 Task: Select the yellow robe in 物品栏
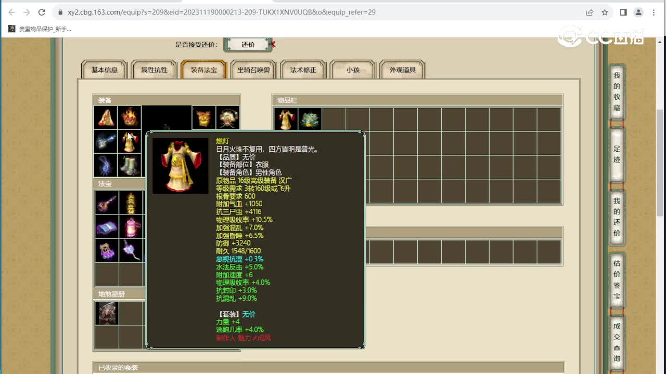click(286, 119)
